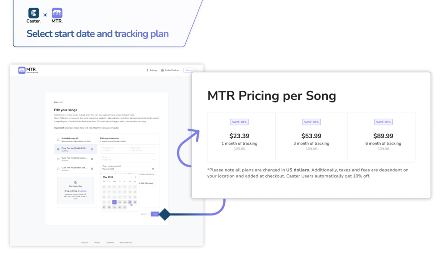Select May 22 in the calendar
441x258 pixels.
pyautogui.click(x=114, y=202)
